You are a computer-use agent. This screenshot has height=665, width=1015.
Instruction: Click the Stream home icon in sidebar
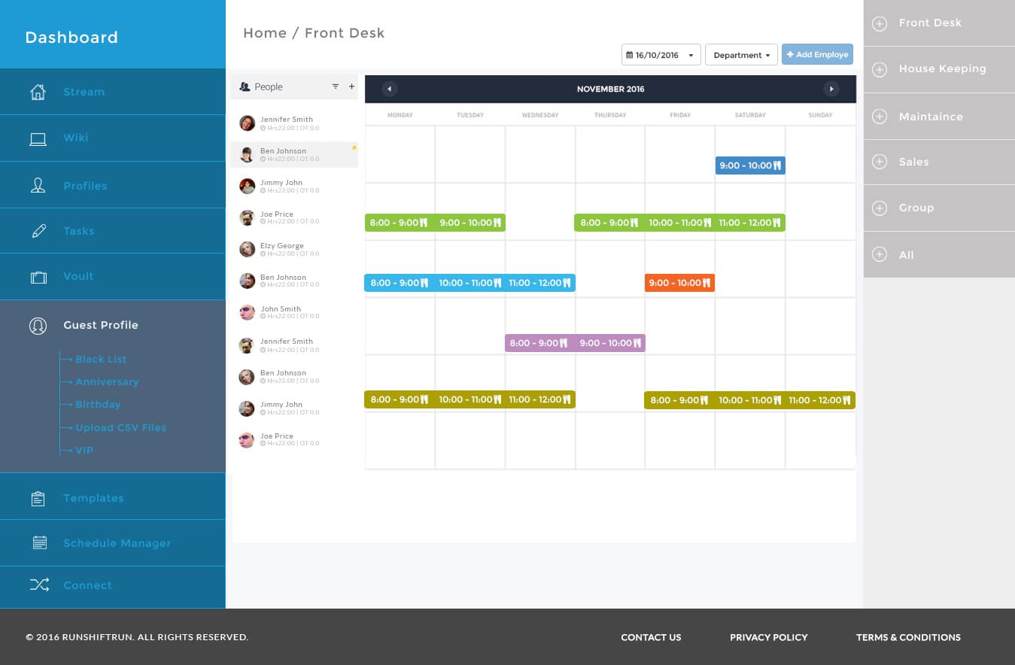click(38, 93)
